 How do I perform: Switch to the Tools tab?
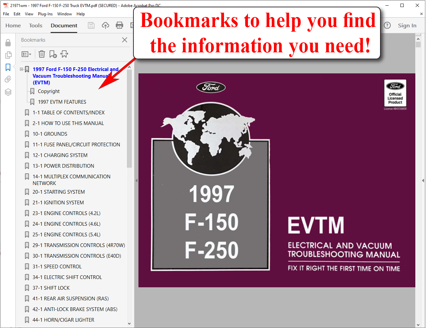click(x=36, y=25)
